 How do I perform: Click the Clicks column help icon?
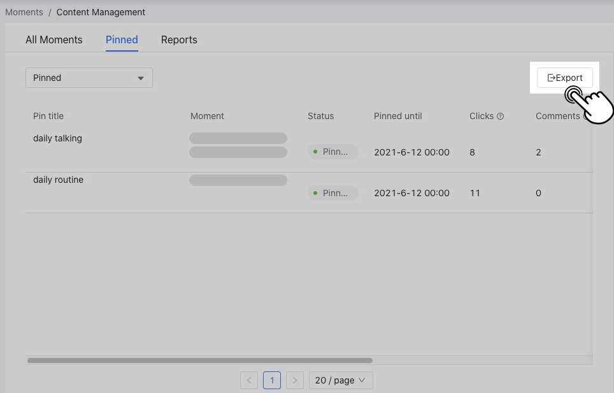pyautogui.click(x=500, y=117)
